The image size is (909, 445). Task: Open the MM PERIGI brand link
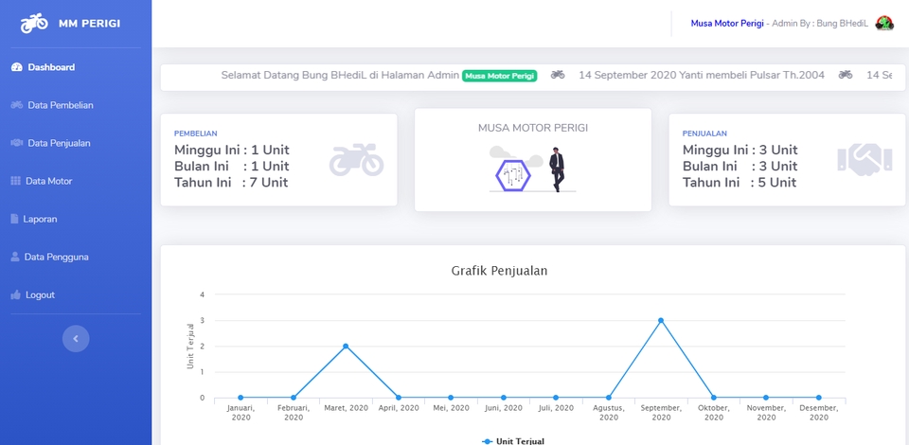tap(71, 23)
